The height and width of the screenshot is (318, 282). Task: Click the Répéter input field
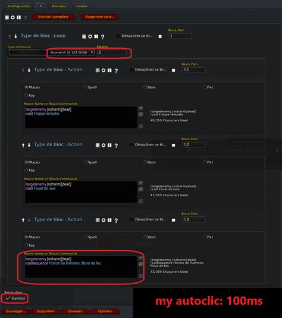pos(112,52)
